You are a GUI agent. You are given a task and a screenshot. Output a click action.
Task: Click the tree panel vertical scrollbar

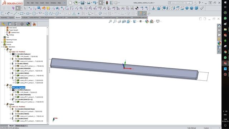click(x=47, y=75)
